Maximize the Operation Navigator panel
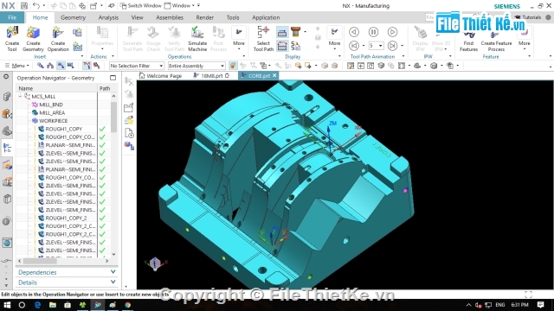Viewport: 554px width, 311px height. coord(113,78)
